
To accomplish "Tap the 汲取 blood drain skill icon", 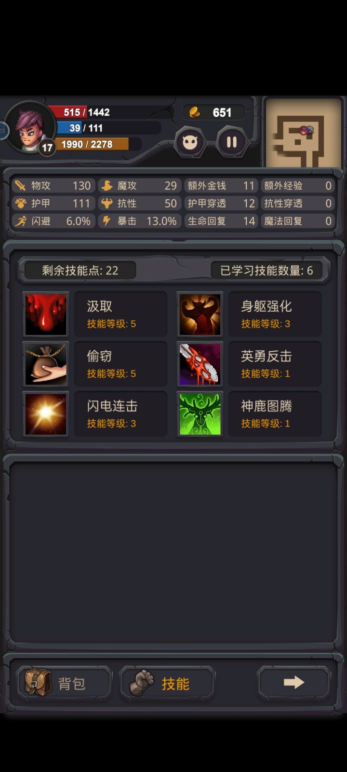I will coord(46,314).
